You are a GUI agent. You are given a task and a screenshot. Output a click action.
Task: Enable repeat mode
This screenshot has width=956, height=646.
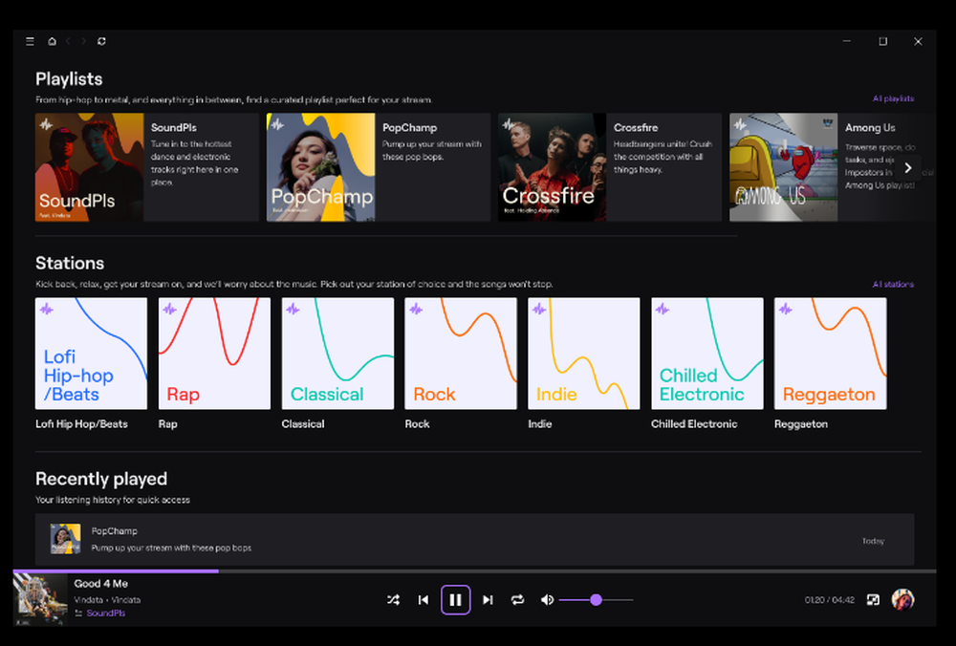click(x=517, y=599)
